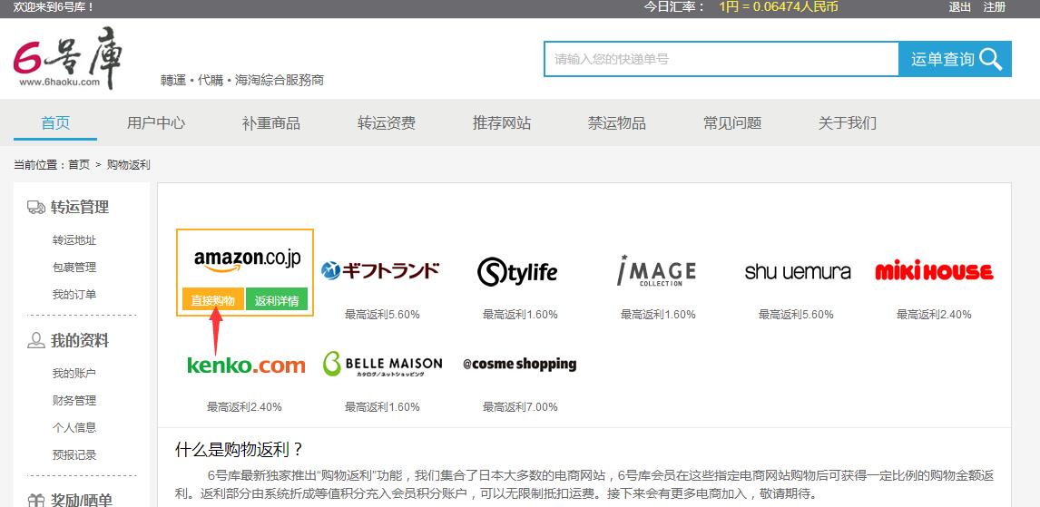
Task: Click the 欢迎来到6号库！ welcome text
Action: click(54, 7)
